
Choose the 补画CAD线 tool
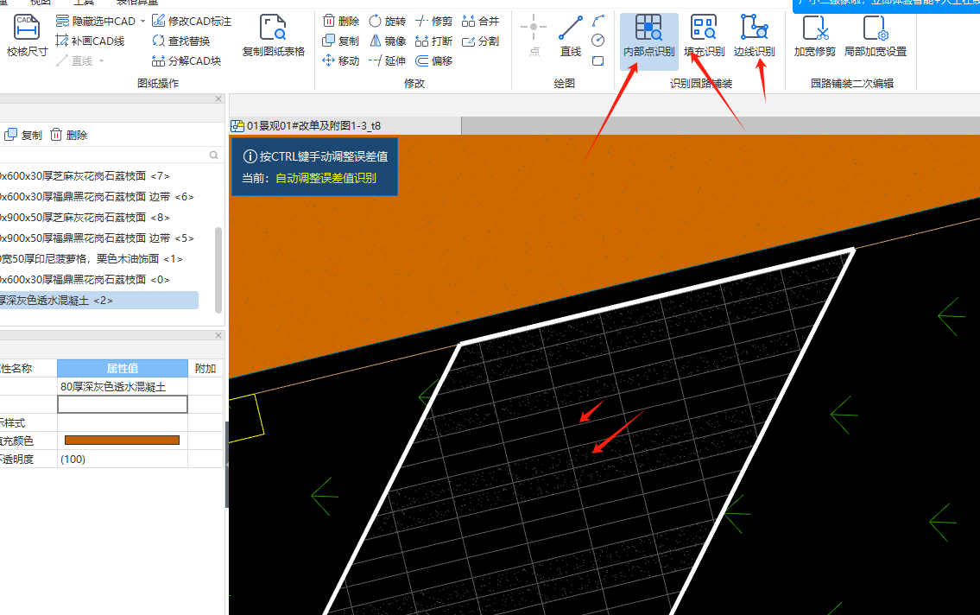90,41
